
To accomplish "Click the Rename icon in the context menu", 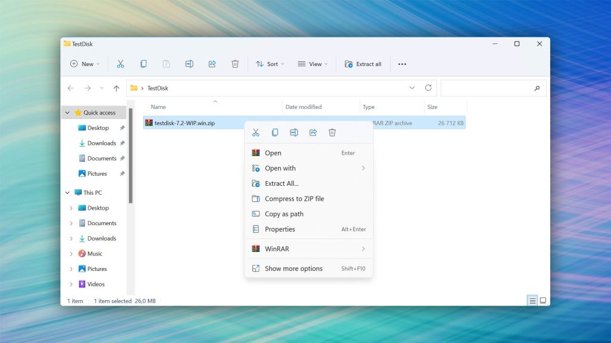I will click(294, 133).
